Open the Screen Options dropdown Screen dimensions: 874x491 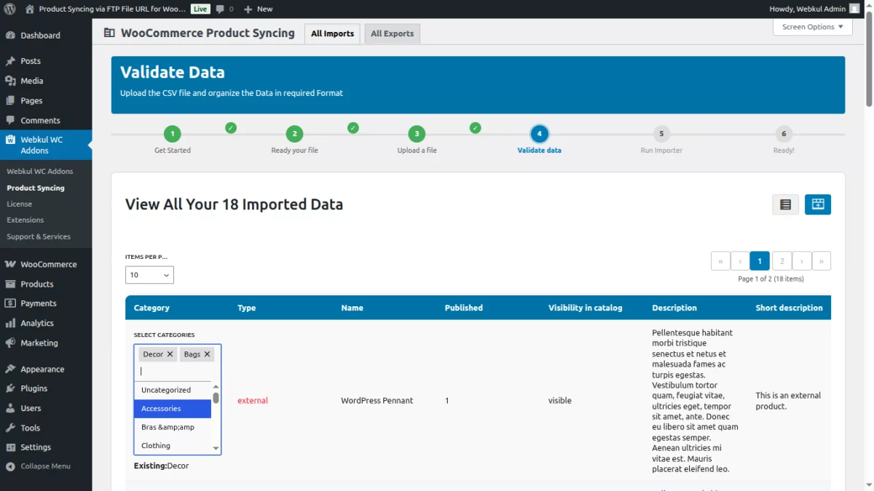(812, 27)
